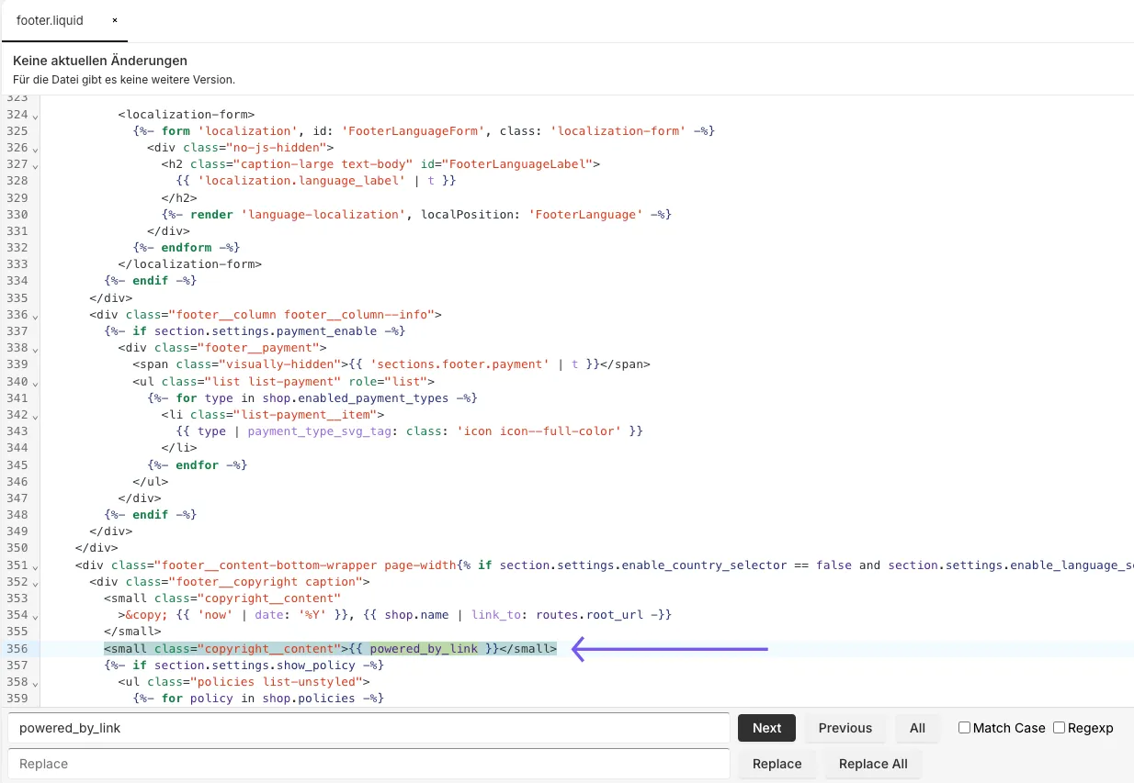Click the closing /h2 tag line
The height and width of the screenshot is (783, 1134).
click(x=179, y=196)
